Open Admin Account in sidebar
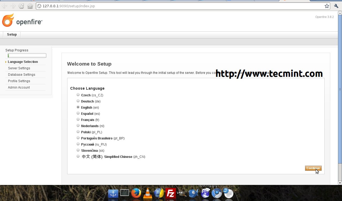Viewport: 342px width, 201px height. [19, 88]
